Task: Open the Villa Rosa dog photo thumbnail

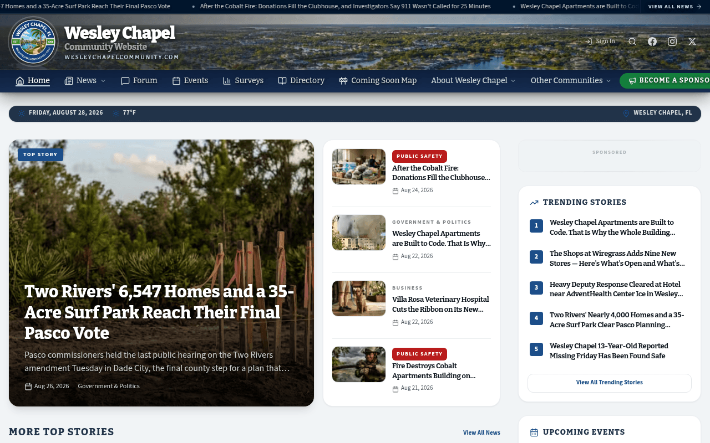Action: click(359, 298)
